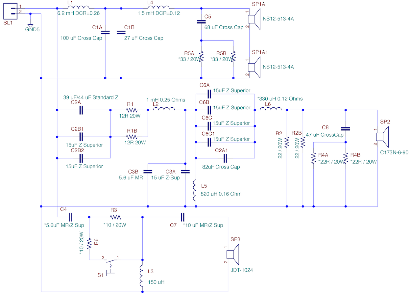Click the 'NS12-513-4A' label beside SP1A
The width and height of the screenshot is (411, 296).
278,19
